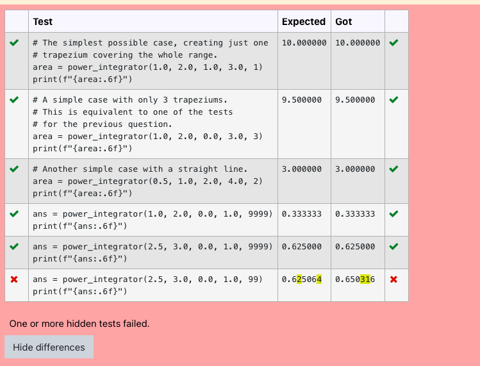Click right green check of first test row
Screen dimensions: 480x366
pyautogui.click(x=393, y=42)
